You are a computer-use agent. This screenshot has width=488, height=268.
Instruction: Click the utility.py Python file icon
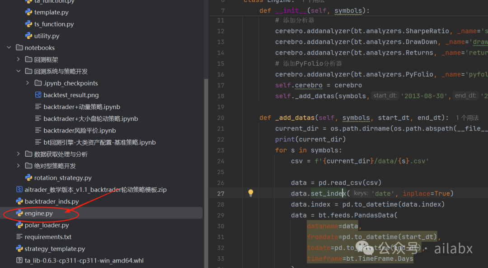(28, 36)
